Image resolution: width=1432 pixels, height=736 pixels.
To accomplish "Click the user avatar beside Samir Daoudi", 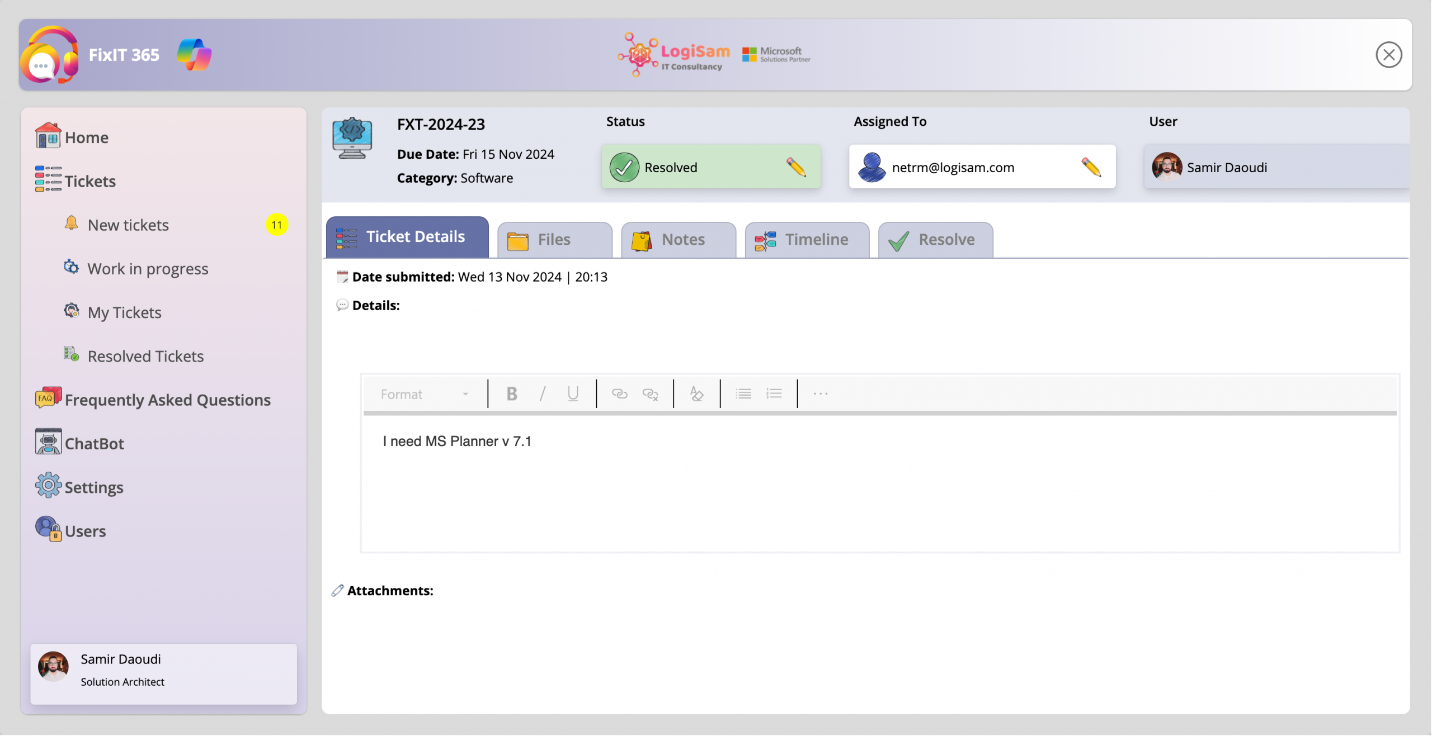I will click(x=1167, y=167).
